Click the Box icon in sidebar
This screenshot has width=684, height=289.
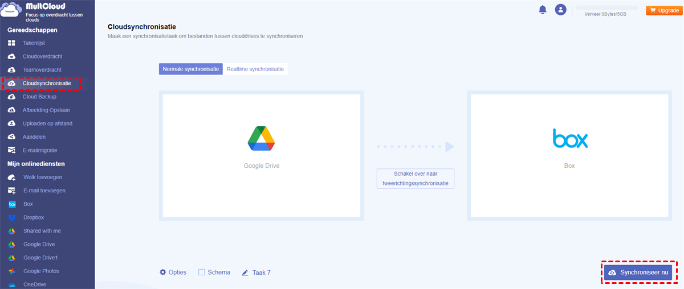pos(11,204)
